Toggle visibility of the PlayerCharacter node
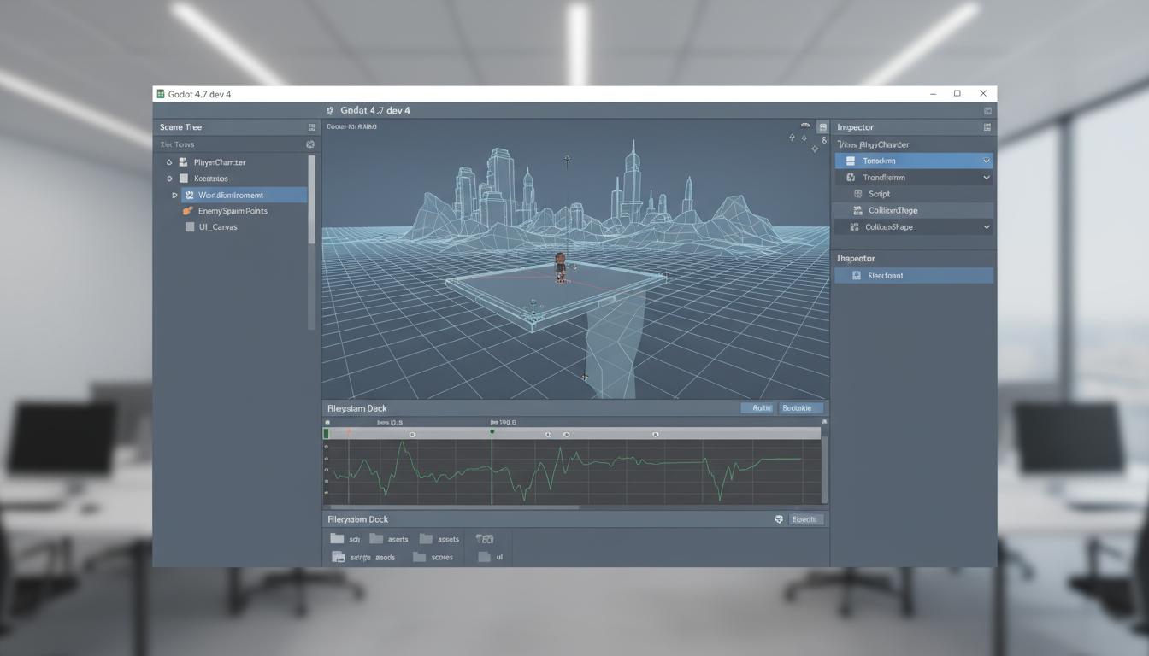The image size is (1149, 656). pos(169,161)
